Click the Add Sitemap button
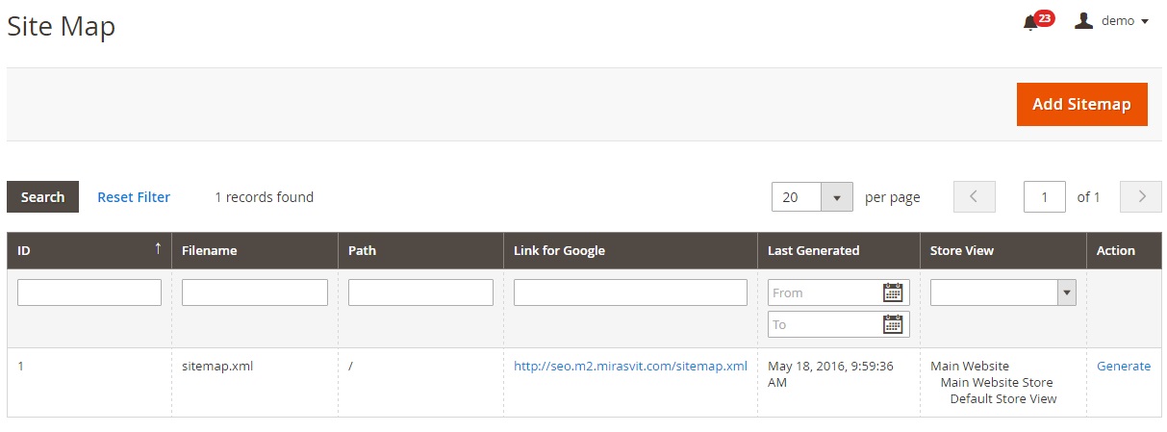The width and height of the screenshot is (1167, 432). coord(1081,104)
